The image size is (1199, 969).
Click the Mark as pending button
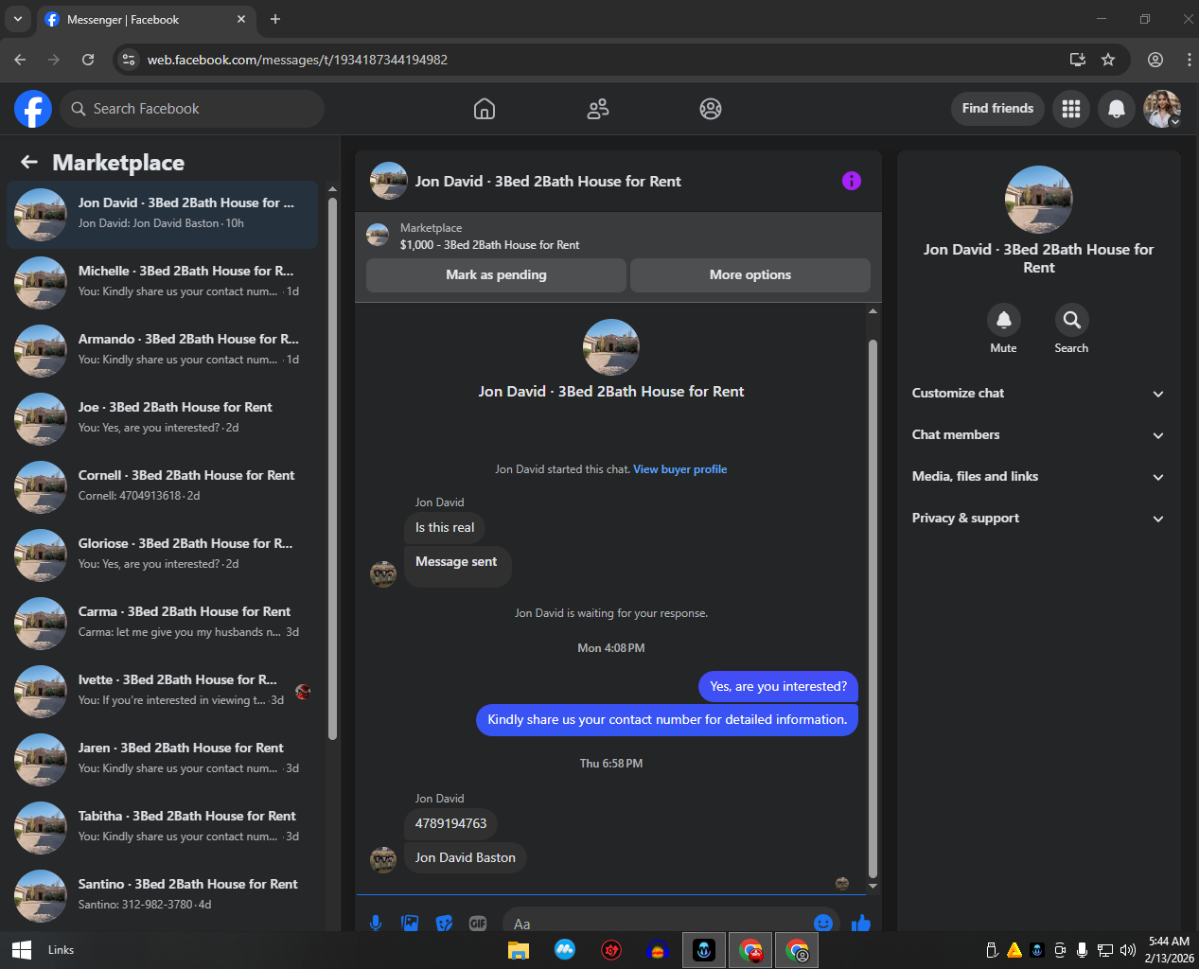[x=496, y=274]
